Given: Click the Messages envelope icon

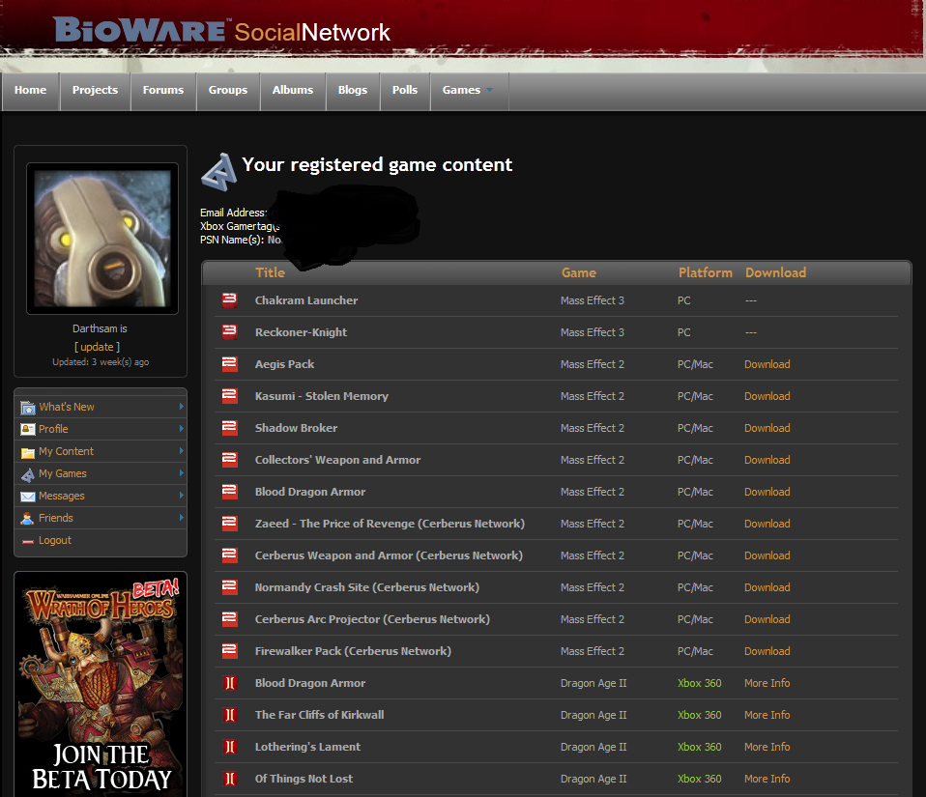Looking at the screenshot, I should [x=28, y=497].
